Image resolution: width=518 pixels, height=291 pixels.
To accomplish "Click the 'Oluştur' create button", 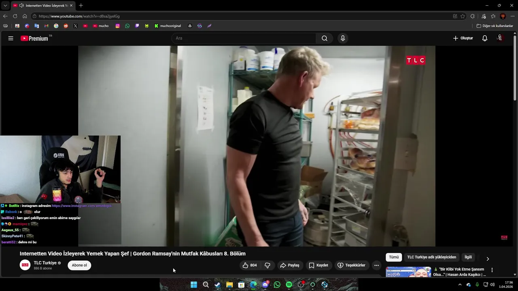I will pyautogui.click(x=463, y=38).
